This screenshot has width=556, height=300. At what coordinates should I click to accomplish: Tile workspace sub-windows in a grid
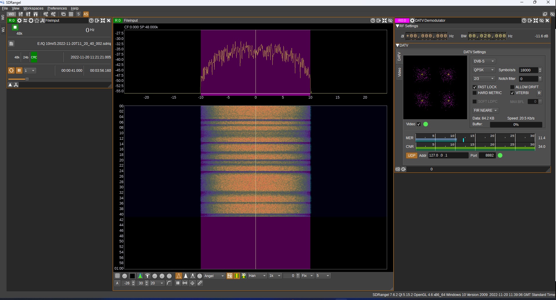71,14
